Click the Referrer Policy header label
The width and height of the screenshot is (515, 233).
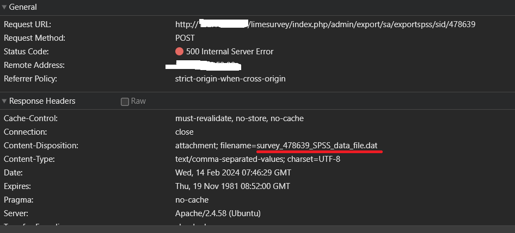(30, 79)
